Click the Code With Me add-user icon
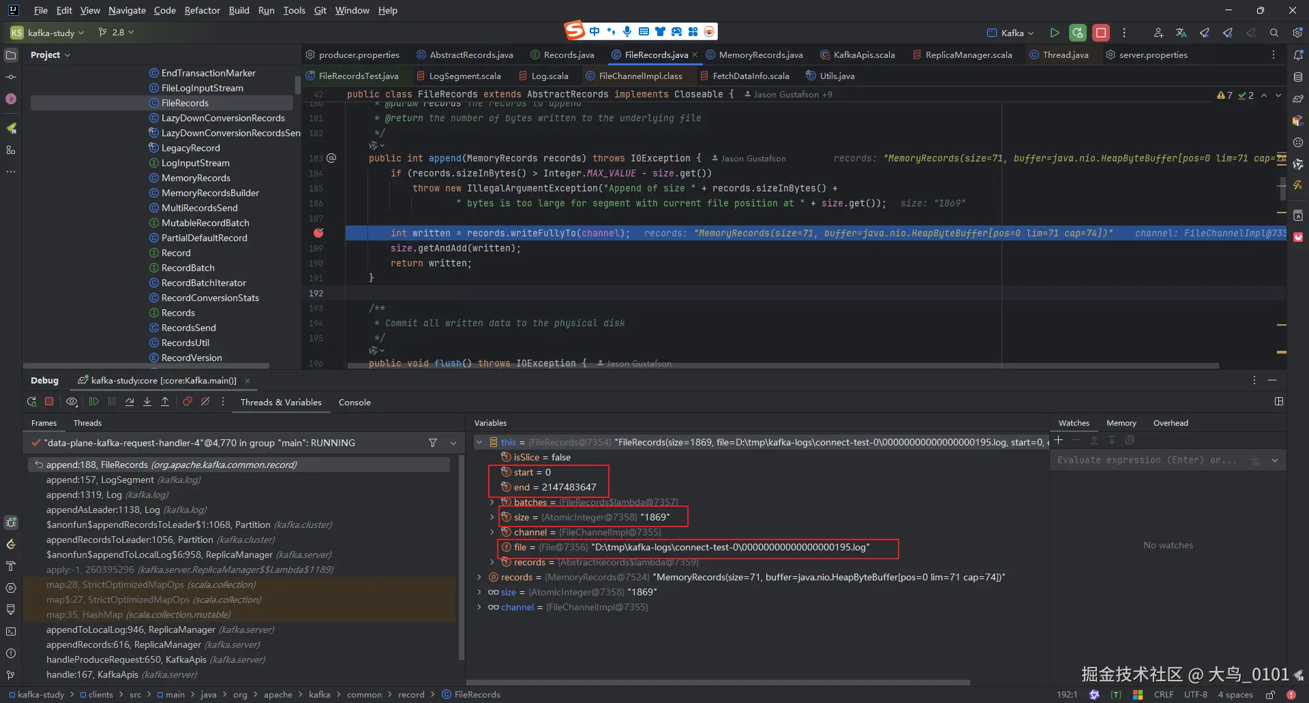 click(x=1158, y=33)
